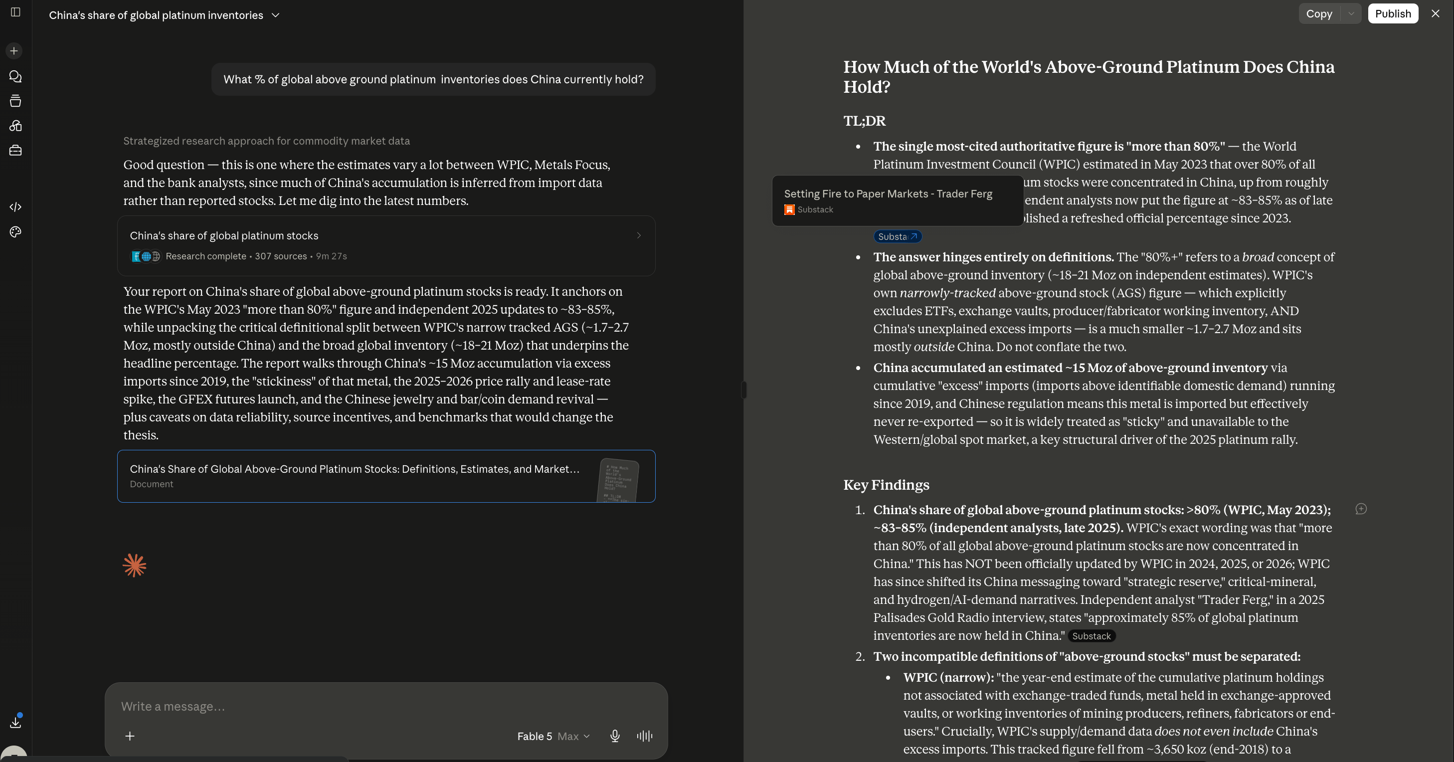Activate the microphone dictation icon

coord(615,736)
